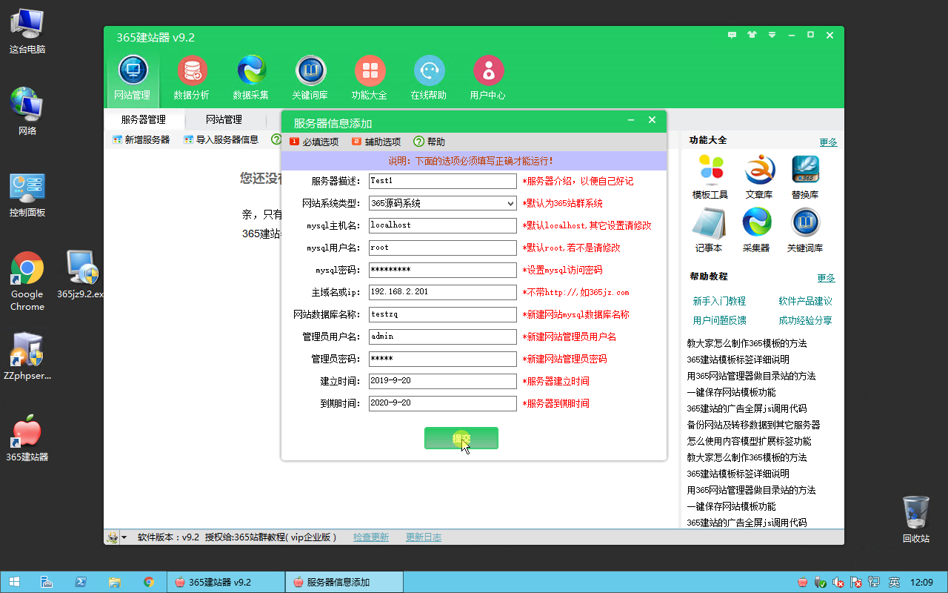Open 回收站 recycle bin icon
The image size is (948, 593).
tap(916, 519)
